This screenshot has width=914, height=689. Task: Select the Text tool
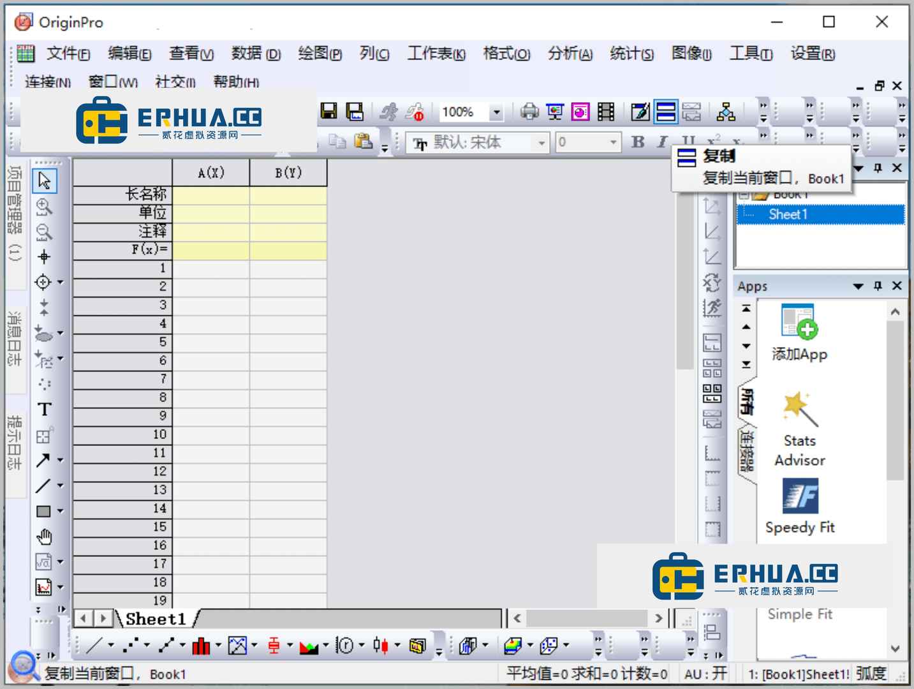click(44, 409)
